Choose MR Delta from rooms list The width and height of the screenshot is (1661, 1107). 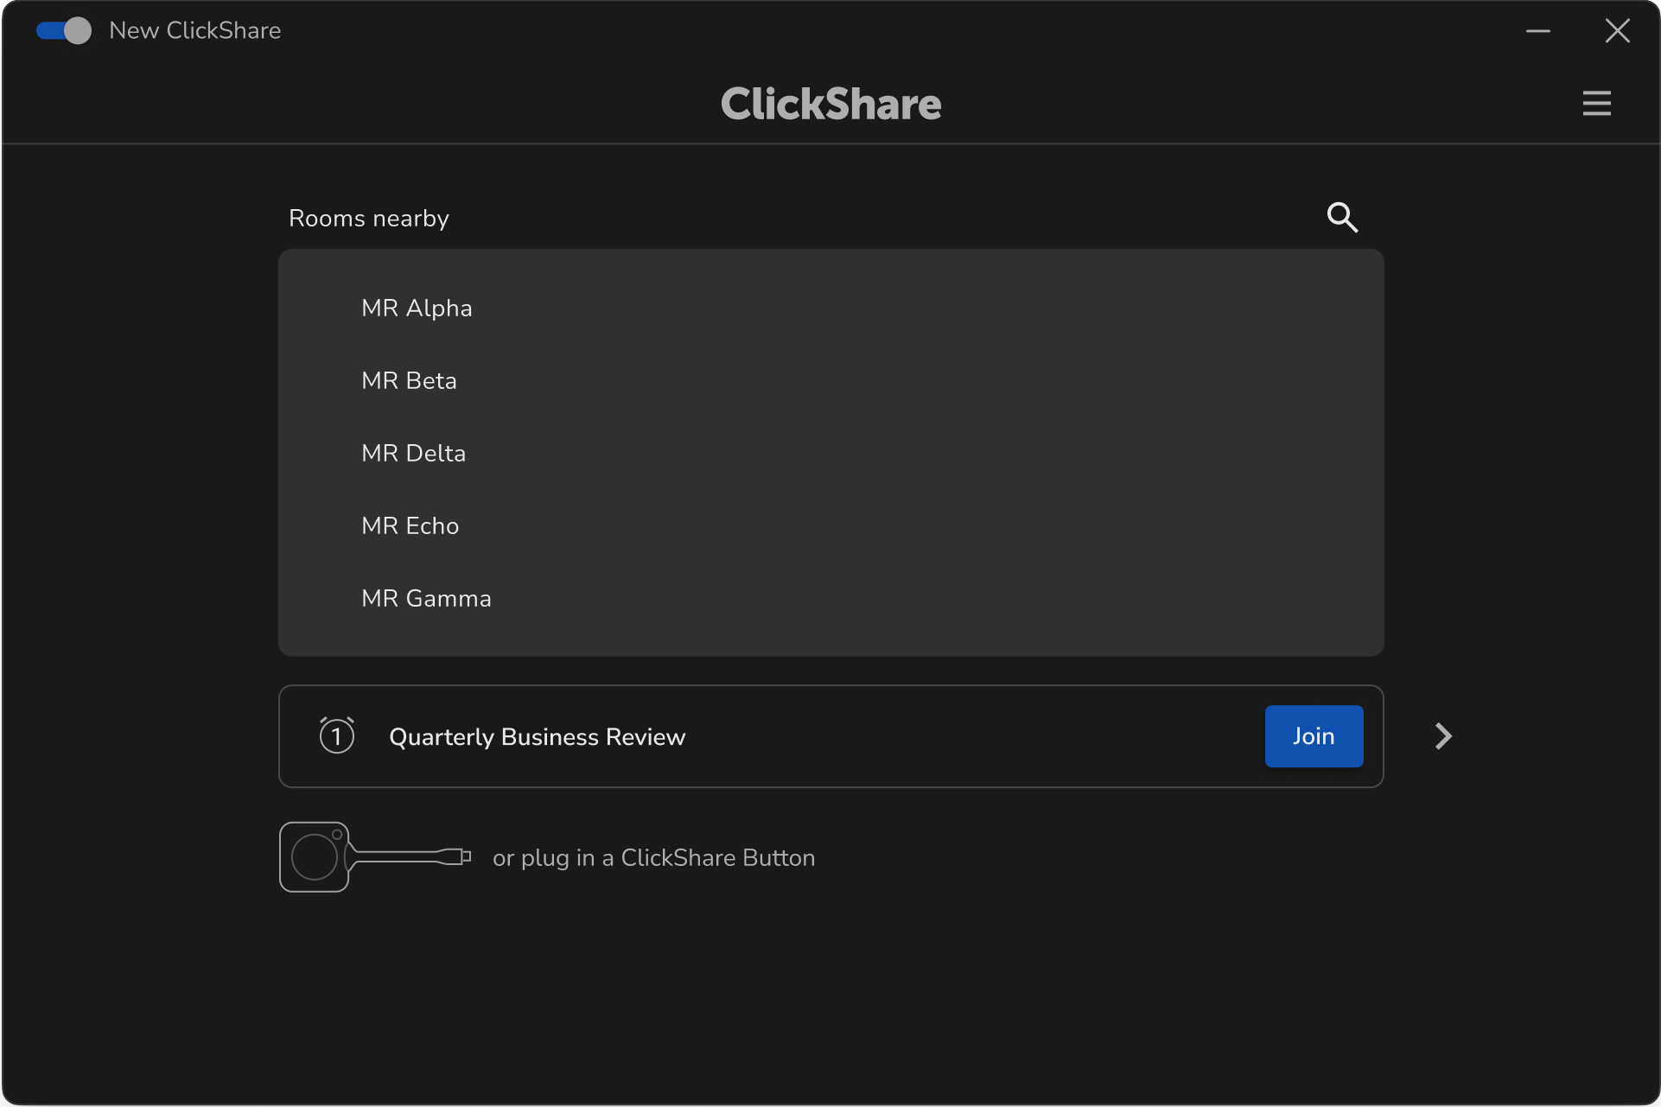pos(413,454)
